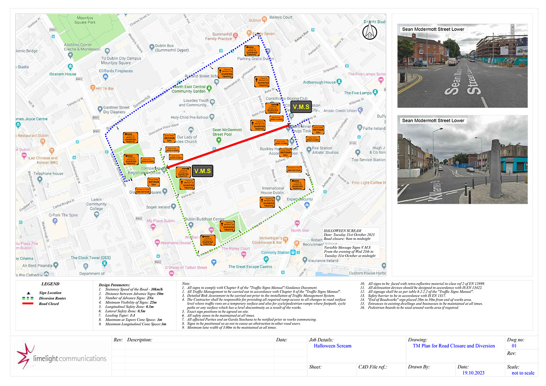Select the Aladdins Corner Creche map pin
Screen dimensions: 546x386
70,55
